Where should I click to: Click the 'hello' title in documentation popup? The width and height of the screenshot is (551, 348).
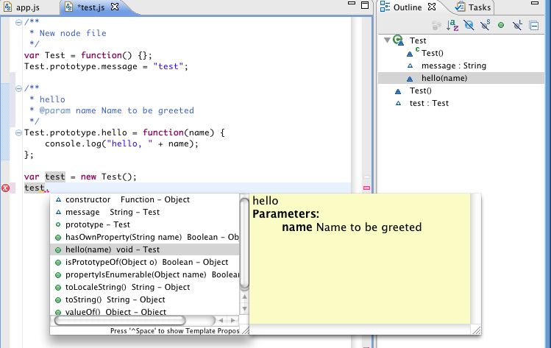point(266,201)
